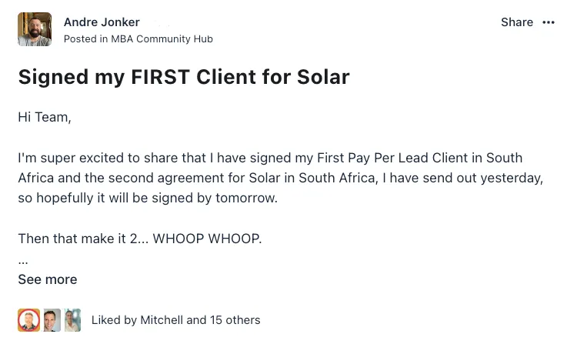The width and height of the screenshot is (567, 344).
Task: Click the Posted in label
Action: click(x=85, y=38)
